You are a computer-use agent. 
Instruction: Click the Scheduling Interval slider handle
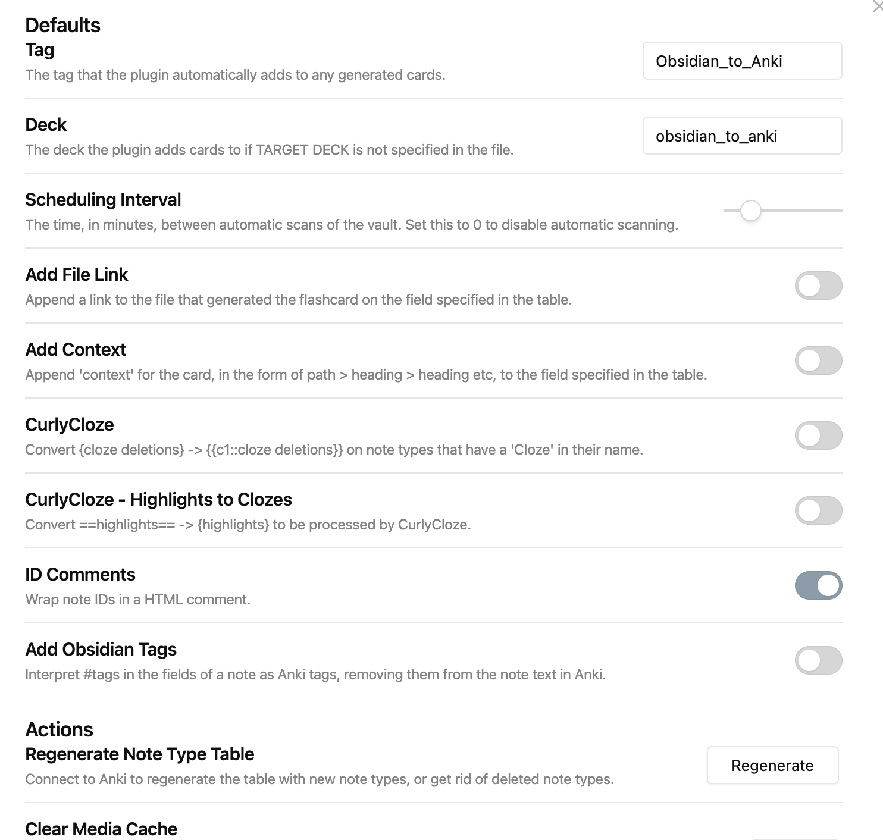750,211
